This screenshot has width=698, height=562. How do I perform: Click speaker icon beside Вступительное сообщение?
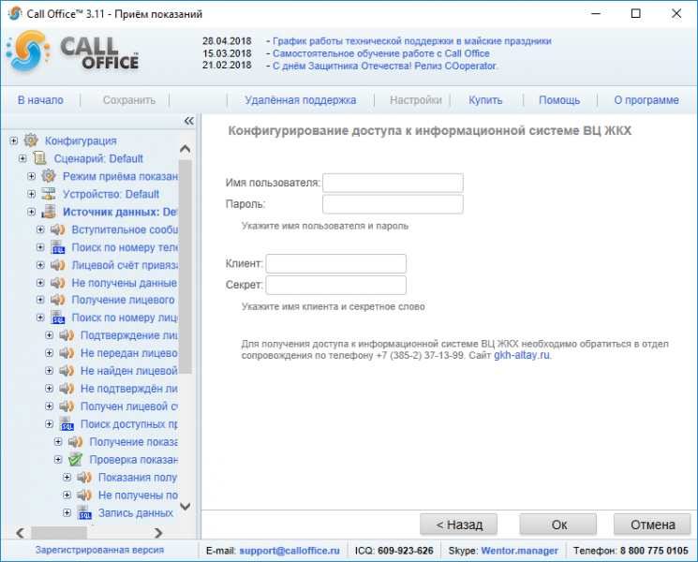click(x=57, y=229)
